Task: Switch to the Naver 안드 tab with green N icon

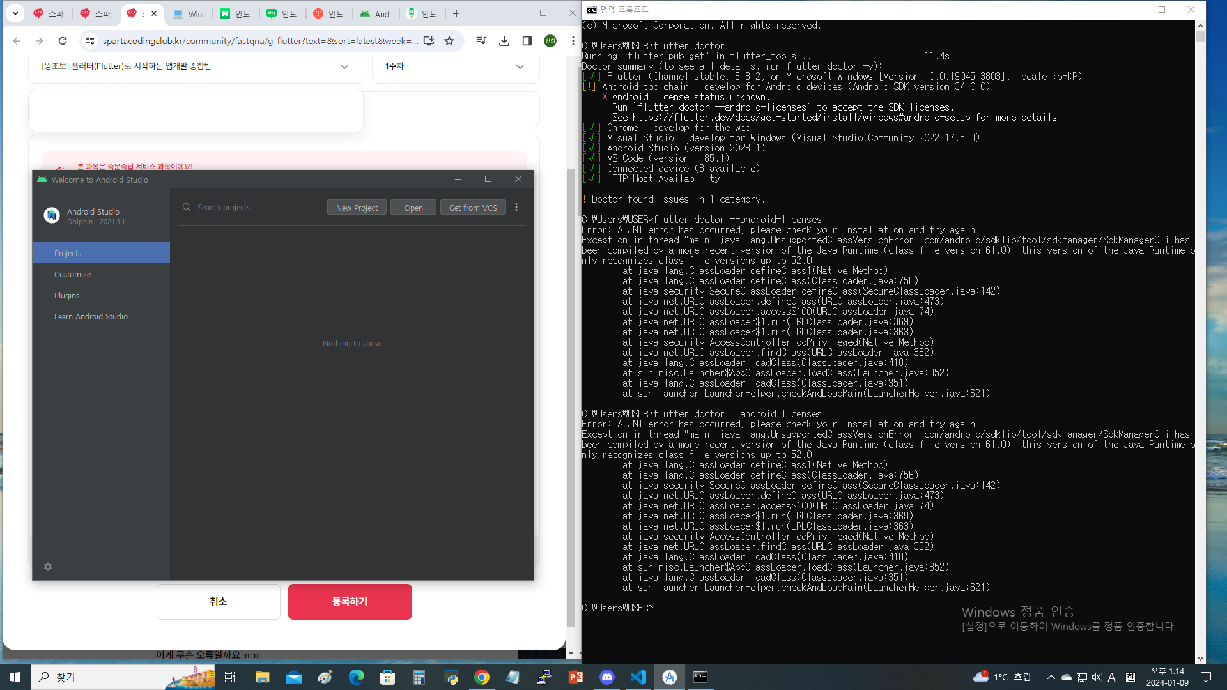Action: (x=236, y=13)
